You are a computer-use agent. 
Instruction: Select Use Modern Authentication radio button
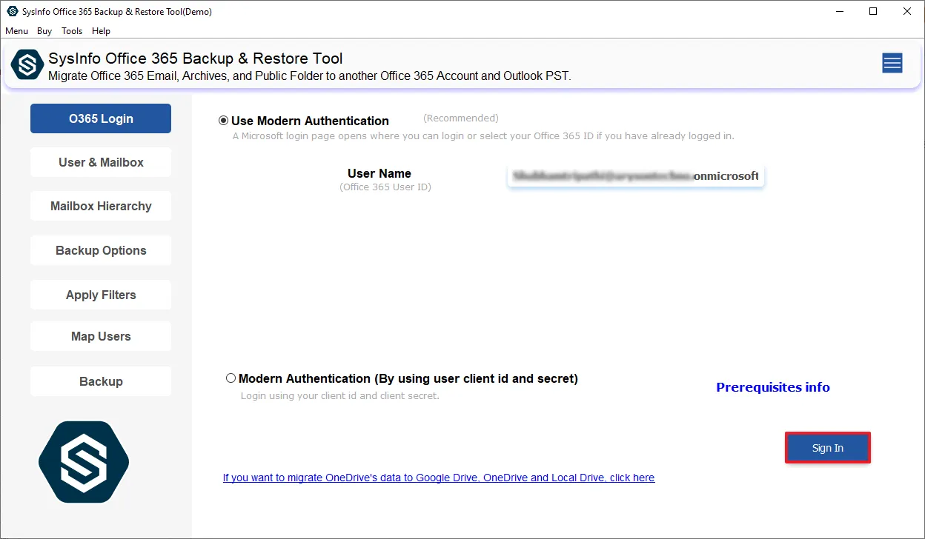(x=224, y=121)
